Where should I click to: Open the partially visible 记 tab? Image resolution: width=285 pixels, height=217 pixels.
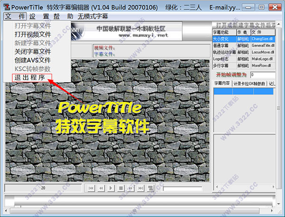tap(272, 83)
